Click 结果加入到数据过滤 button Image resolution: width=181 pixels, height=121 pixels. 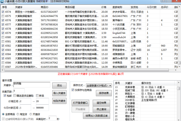coord(96,116)
